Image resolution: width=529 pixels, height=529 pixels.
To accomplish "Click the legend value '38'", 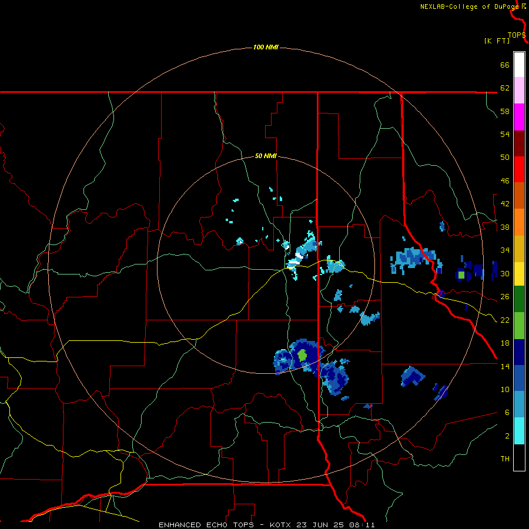I will point(505,227).
